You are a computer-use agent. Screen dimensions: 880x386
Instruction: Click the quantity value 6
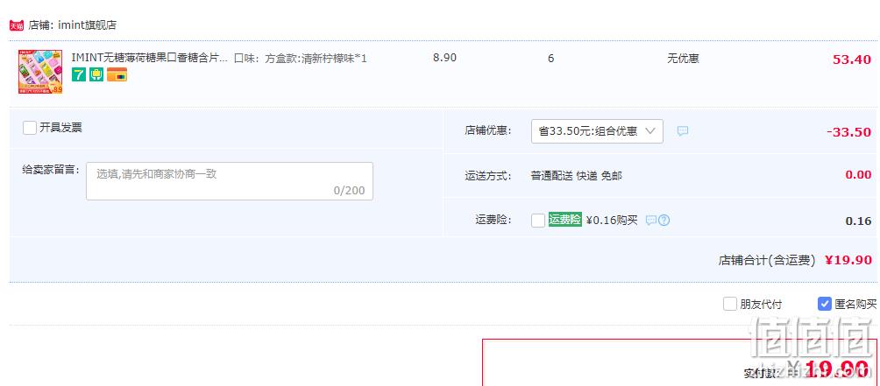point(550,59)
